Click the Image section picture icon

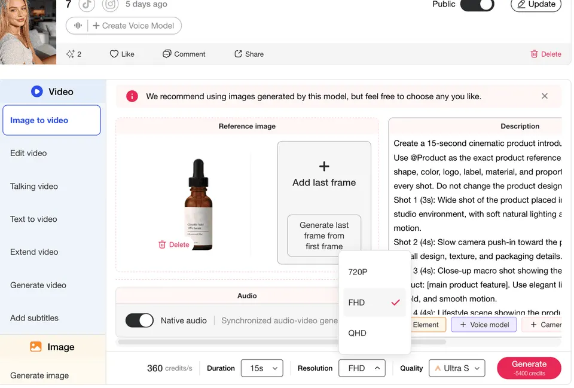tap(35, 347)
